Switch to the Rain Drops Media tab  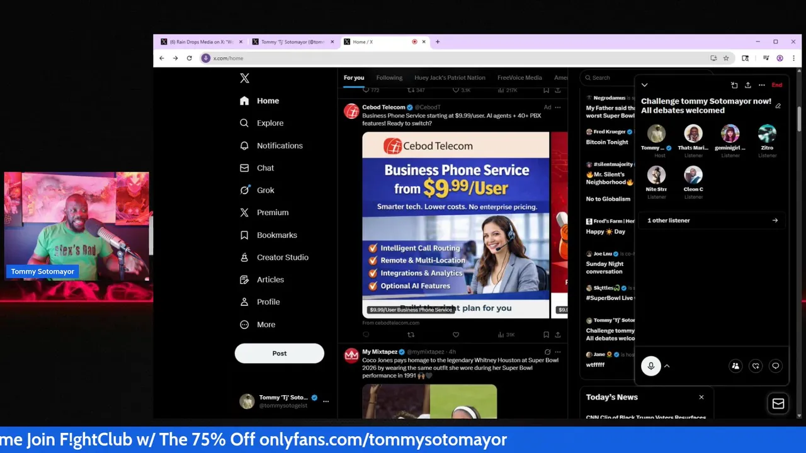point(201,42)
